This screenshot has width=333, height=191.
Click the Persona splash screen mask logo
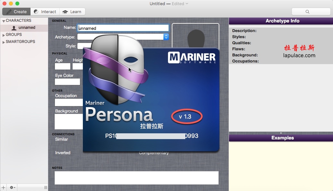point(116,69)
